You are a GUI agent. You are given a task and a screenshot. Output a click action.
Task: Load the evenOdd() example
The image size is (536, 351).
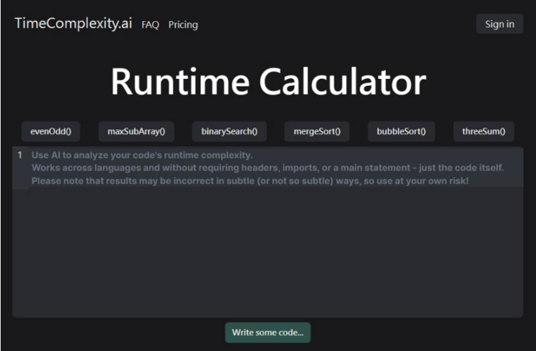click(50, 131)
